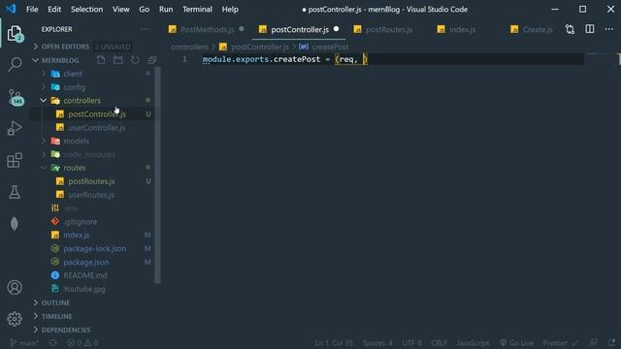Open the Run and Debug view

[15, 128]
